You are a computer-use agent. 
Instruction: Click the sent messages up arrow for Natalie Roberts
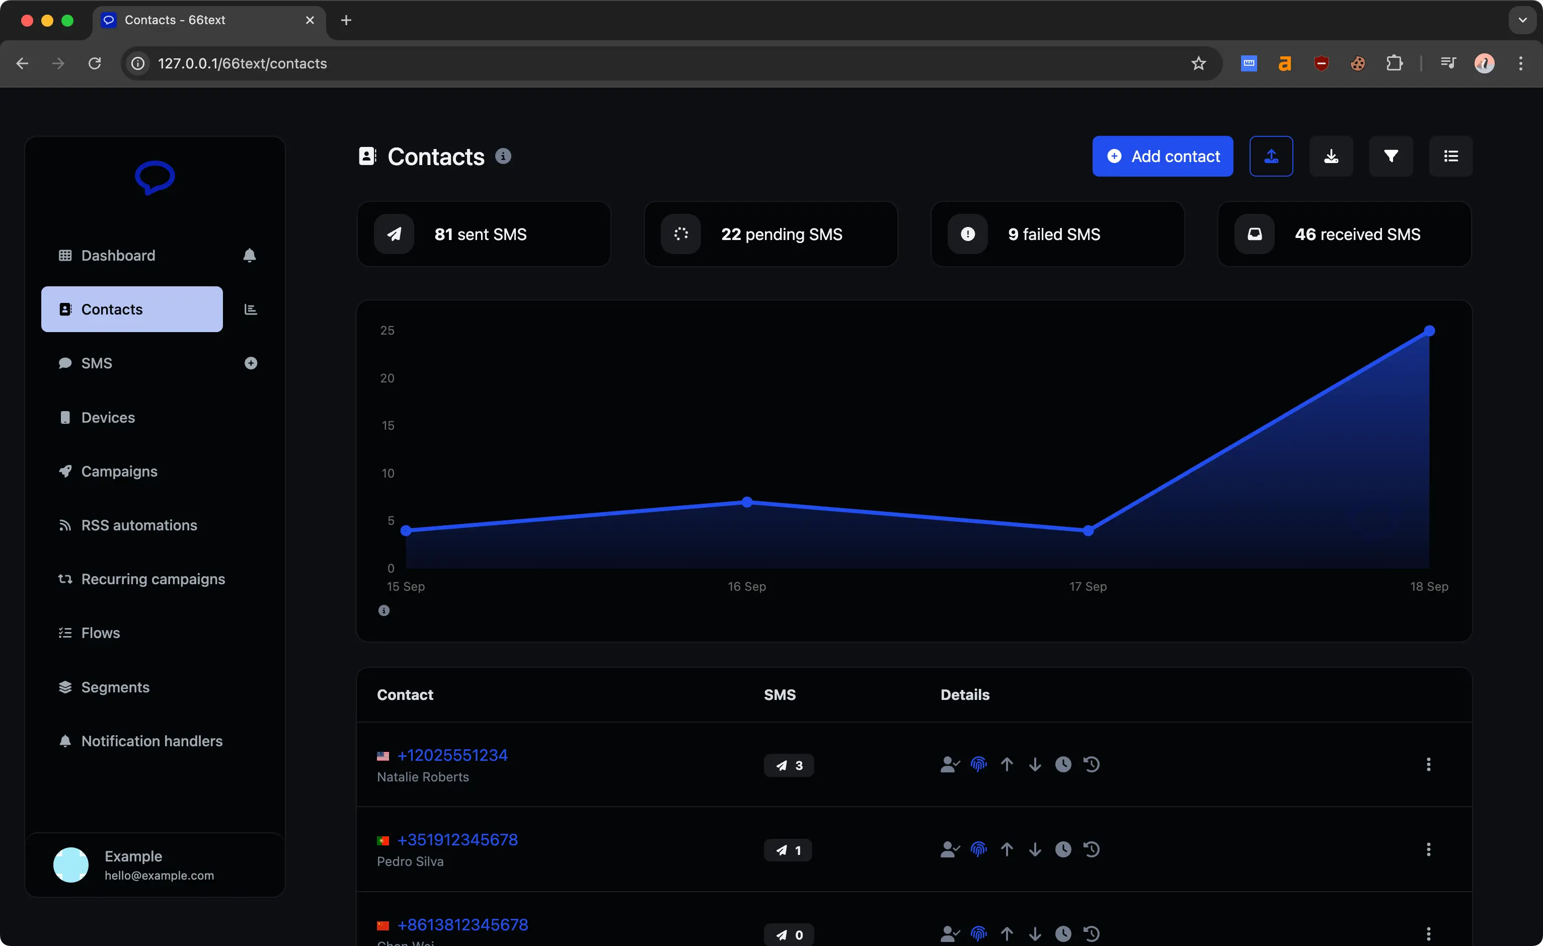(1007, 764)
